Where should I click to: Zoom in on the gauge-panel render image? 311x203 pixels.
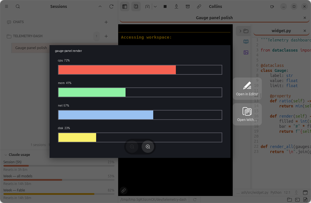pos(148,147)
